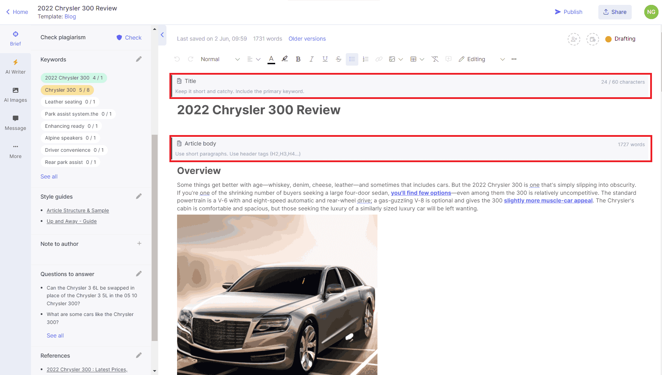Open Article Structure & Sample guide
662x375 pixels.
[x=78, y=210]
